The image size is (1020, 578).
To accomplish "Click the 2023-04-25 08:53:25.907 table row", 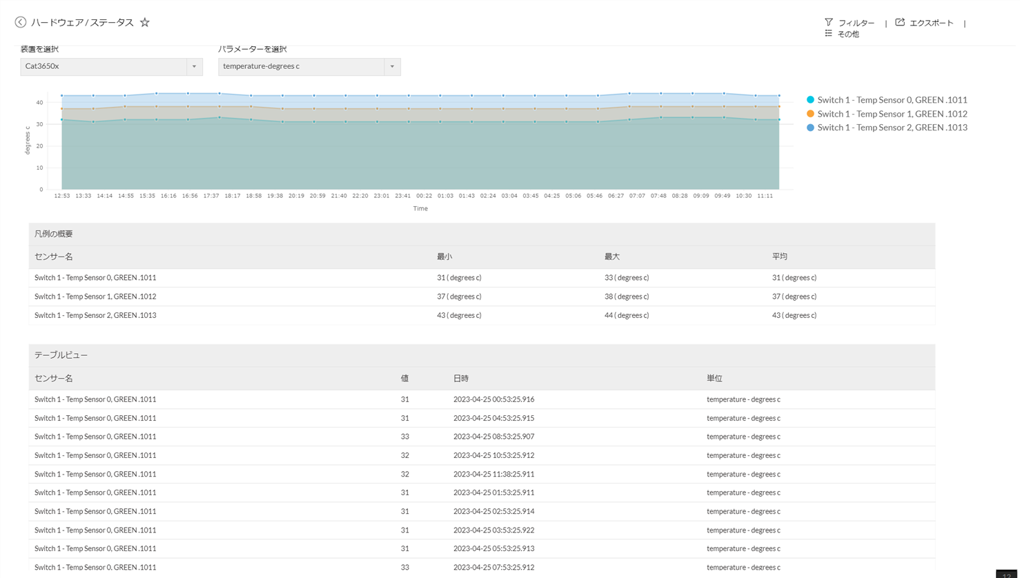I will pos(493,437).
